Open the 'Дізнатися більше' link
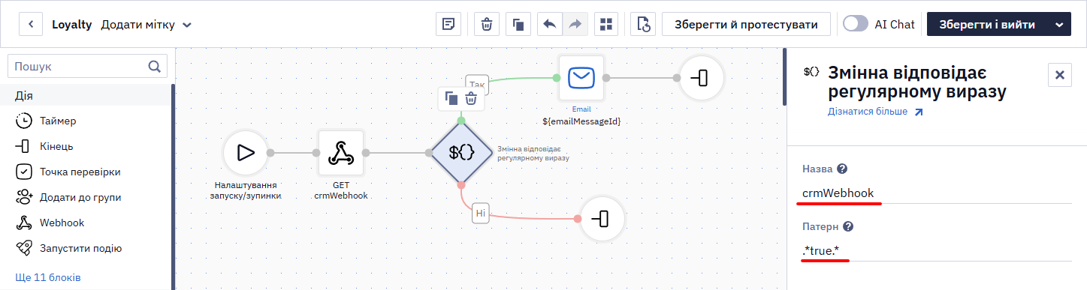1087x290 pixels. [875, 111]
